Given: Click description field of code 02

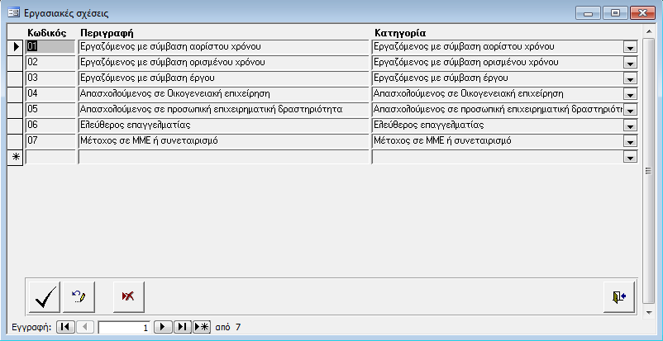Looking at the screenshot, I should [222, 63].
